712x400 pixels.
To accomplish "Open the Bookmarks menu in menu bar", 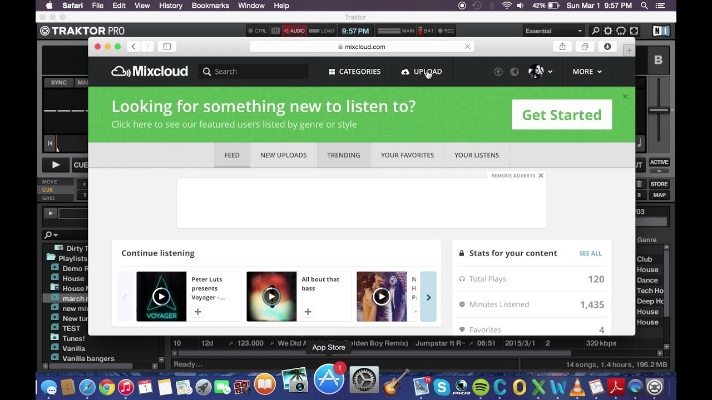I will [210, 6].
